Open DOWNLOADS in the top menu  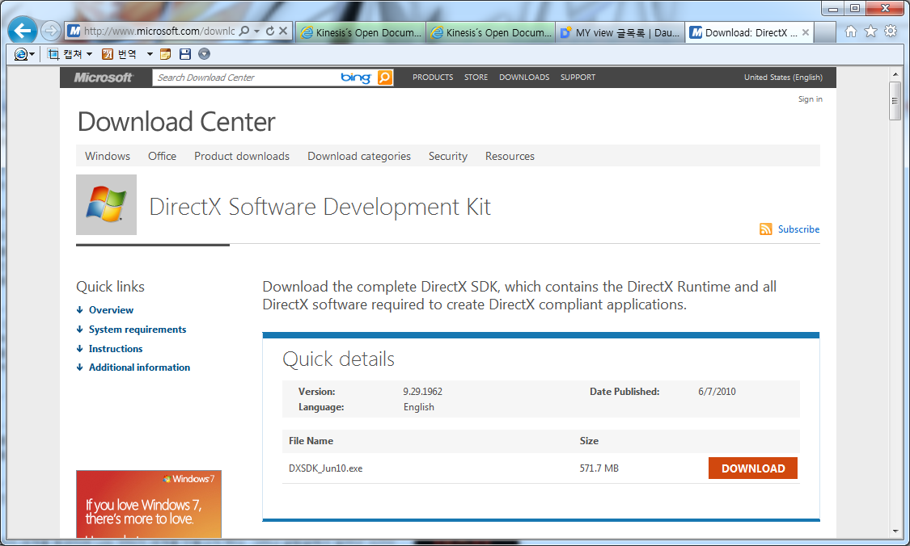(524, 77)
